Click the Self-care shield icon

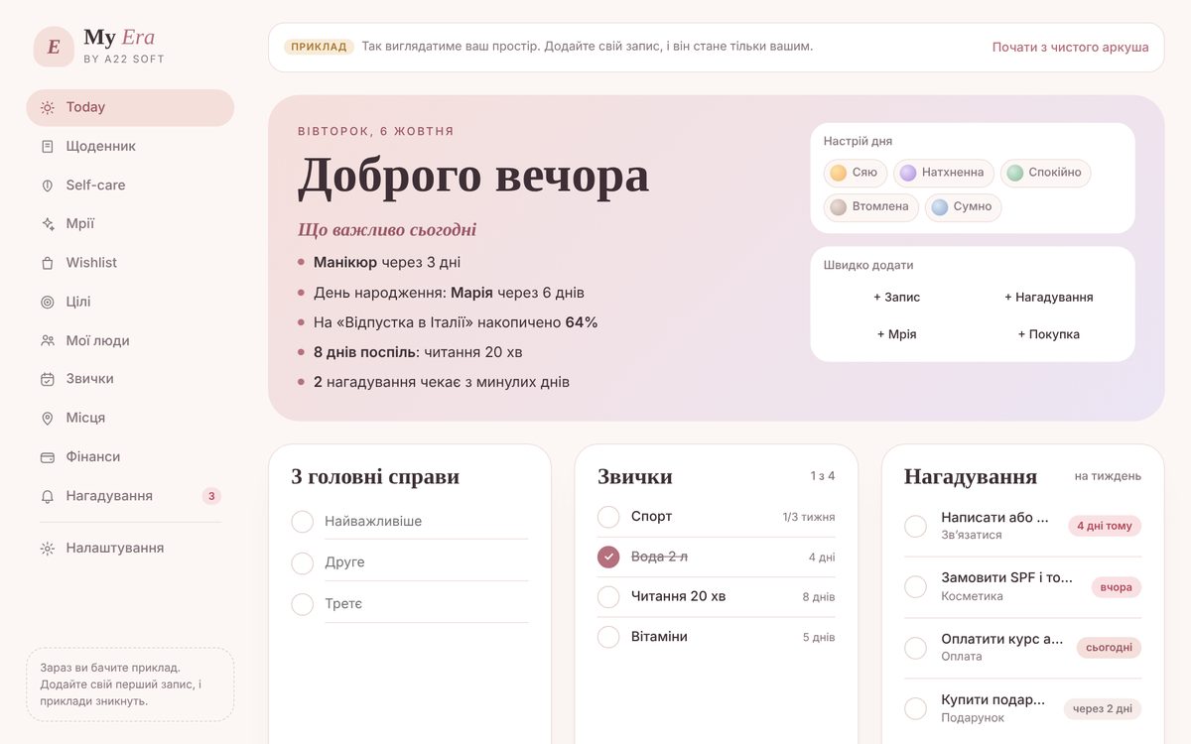(48, 186)
